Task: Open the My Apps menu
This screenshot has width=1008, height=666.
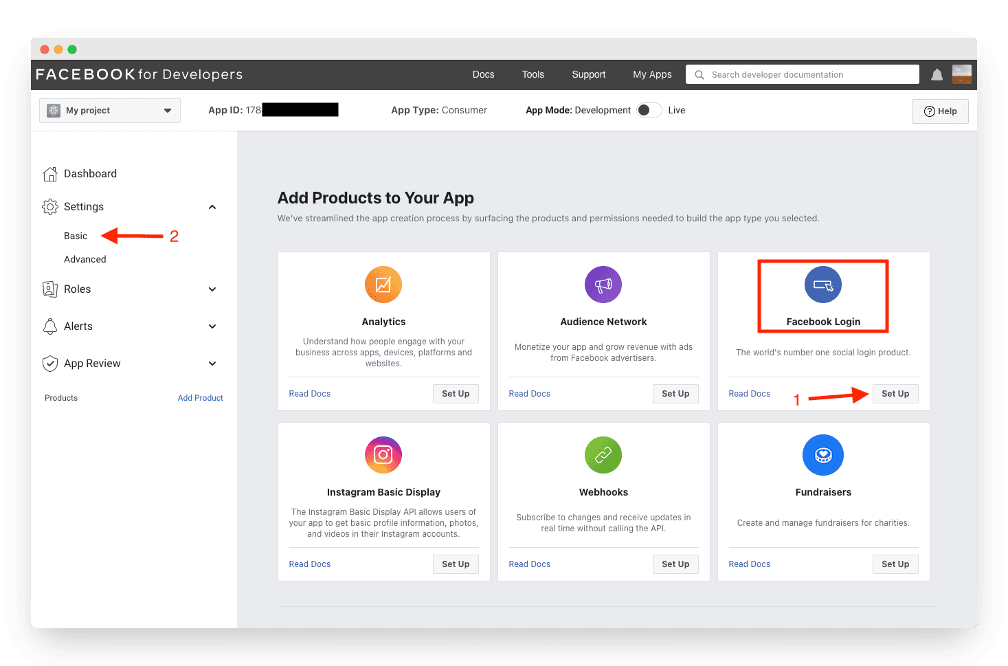Action: point(653,74)
